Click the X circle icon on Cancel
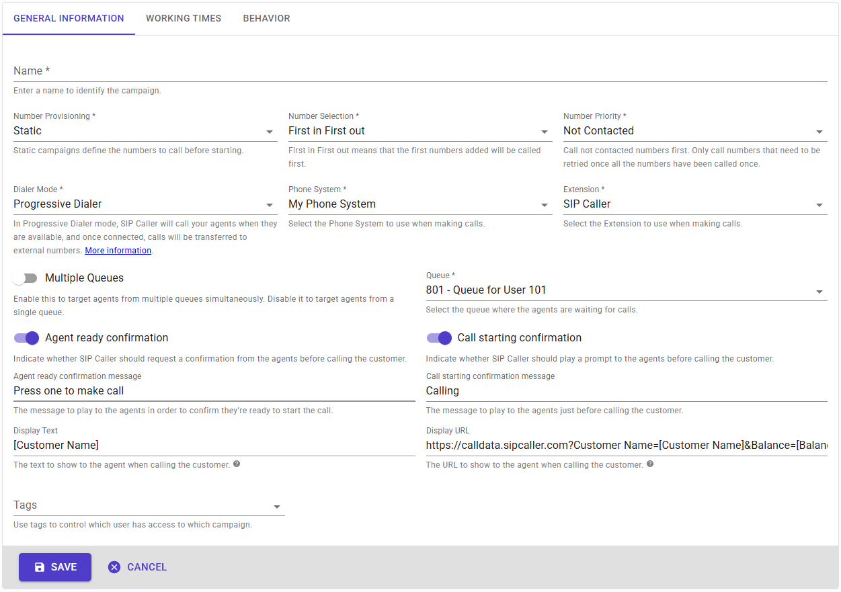The image size is (841, 592). click(x=114, y=567)
